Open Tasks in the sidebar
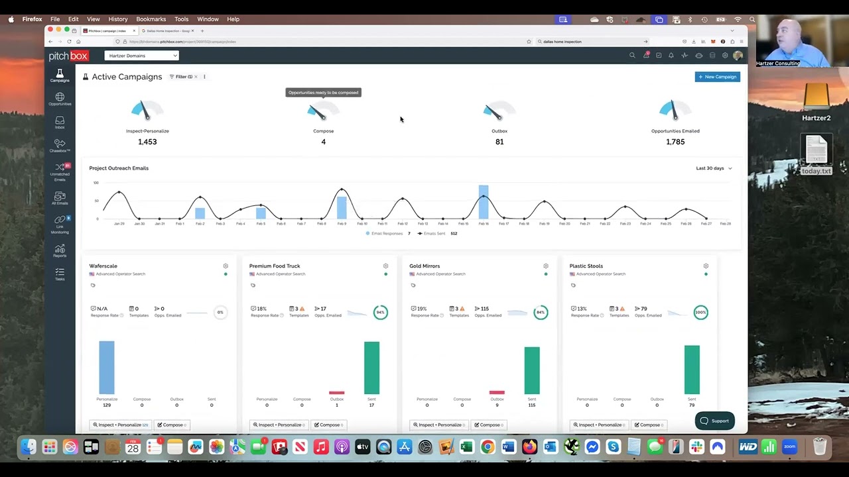 click(60, 274)
